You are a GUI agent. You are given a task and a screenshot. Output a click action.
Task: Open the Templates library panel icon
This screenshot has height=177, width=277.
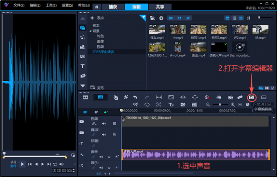tap(83, 47)
